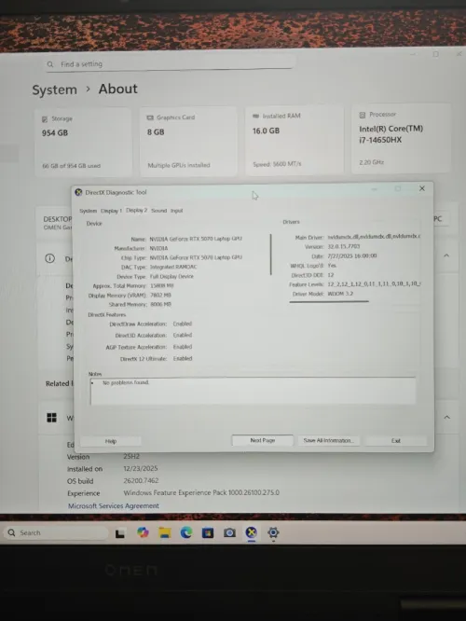Go to the Input tab

click(x=176, y=211)
